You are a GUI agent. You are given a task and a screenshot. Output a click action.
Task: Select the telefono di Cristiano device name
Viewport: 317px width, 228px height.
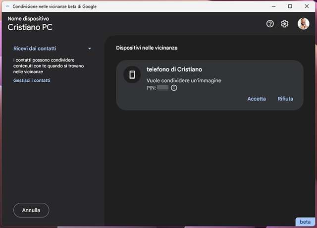coord(174,69)
